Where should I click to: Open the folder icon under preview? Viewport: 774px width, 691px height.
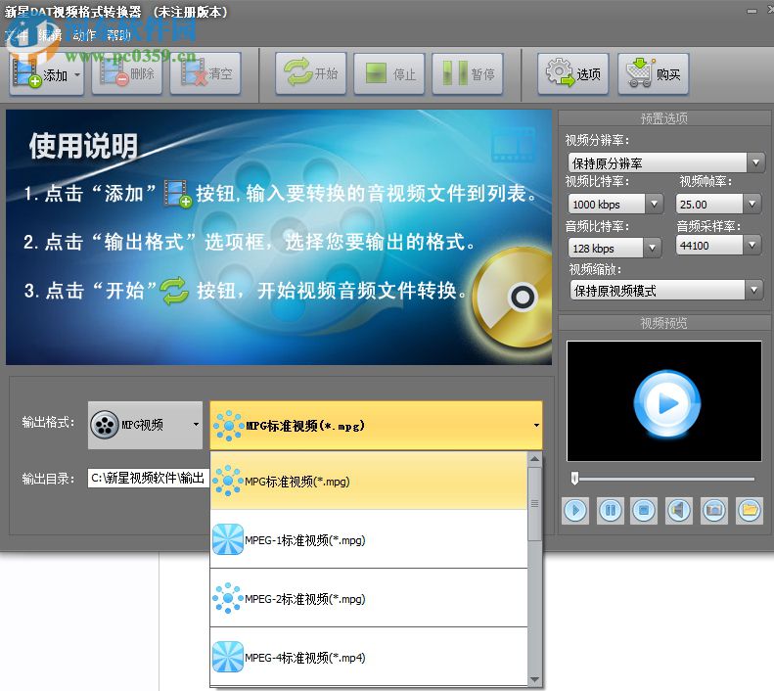pyautogui.click(x=750, y=510)
